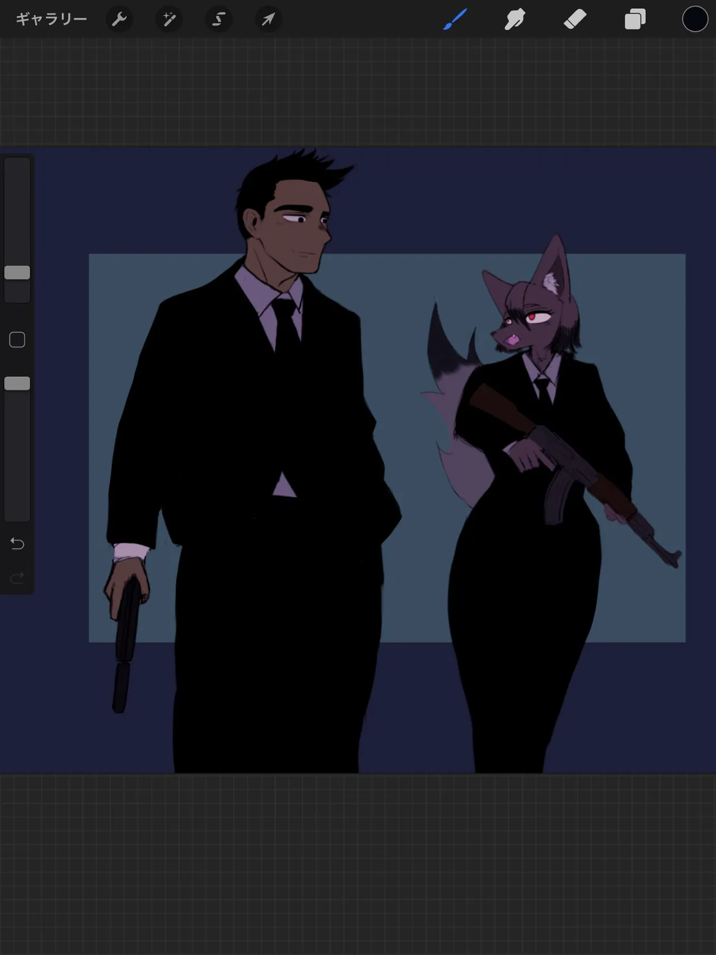This screenshot has height=955, width=716.
Task: Select the Brush tool
Action: (455, 20)
